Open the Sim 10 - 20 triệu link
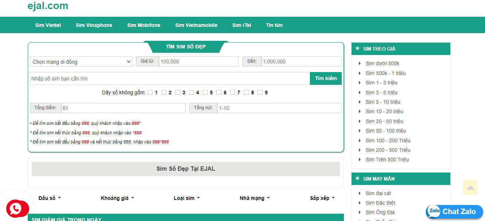Image resolution: width=485 pixels, height=221 pixels. (x=384, y=111)
